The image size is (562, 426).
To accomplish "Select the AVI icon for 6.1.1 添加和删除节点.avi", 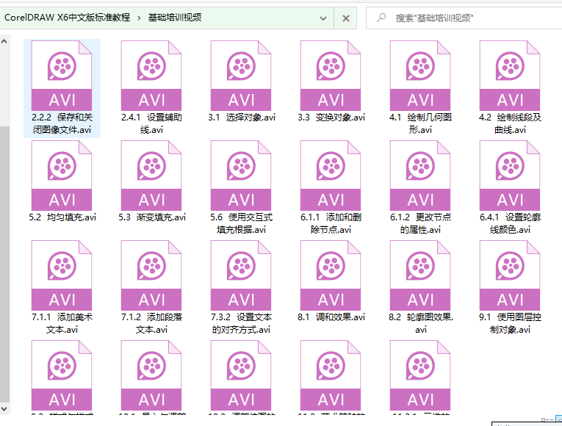I will pos(331,176).
